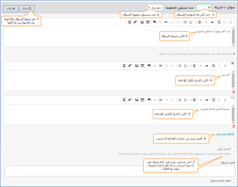Click the question grade field showing 50
Screen dimensions: 238x187
(x=204, y=8)
